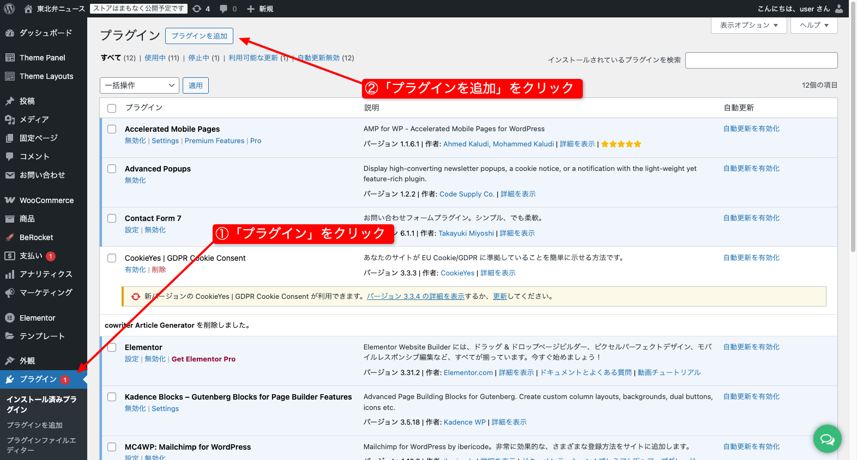Open 支払い sidebar icon
The width and height of the screenshot is (857, 460).
pos(10,256)
